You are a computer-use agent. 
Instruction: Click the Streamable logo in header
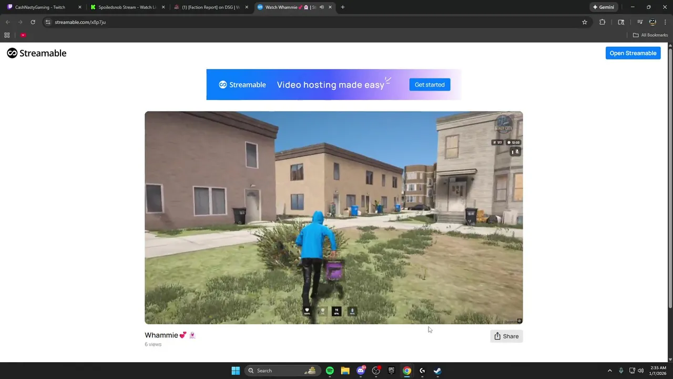tap(37, 53)
